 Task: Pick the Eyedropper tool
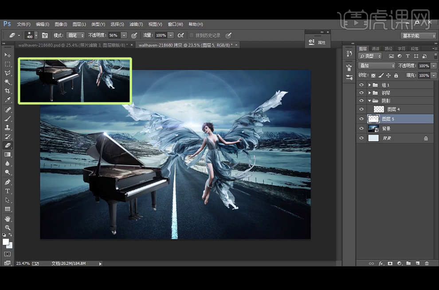8,100
